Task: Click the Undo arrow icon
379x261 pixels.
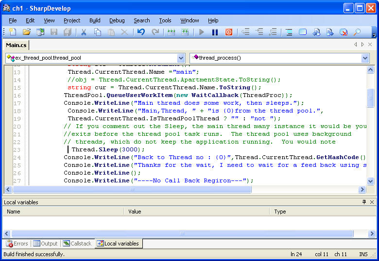Action: point(141,32)
